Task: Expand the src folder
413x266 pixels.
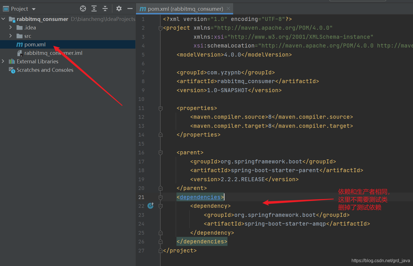Action: coord(11,36)
